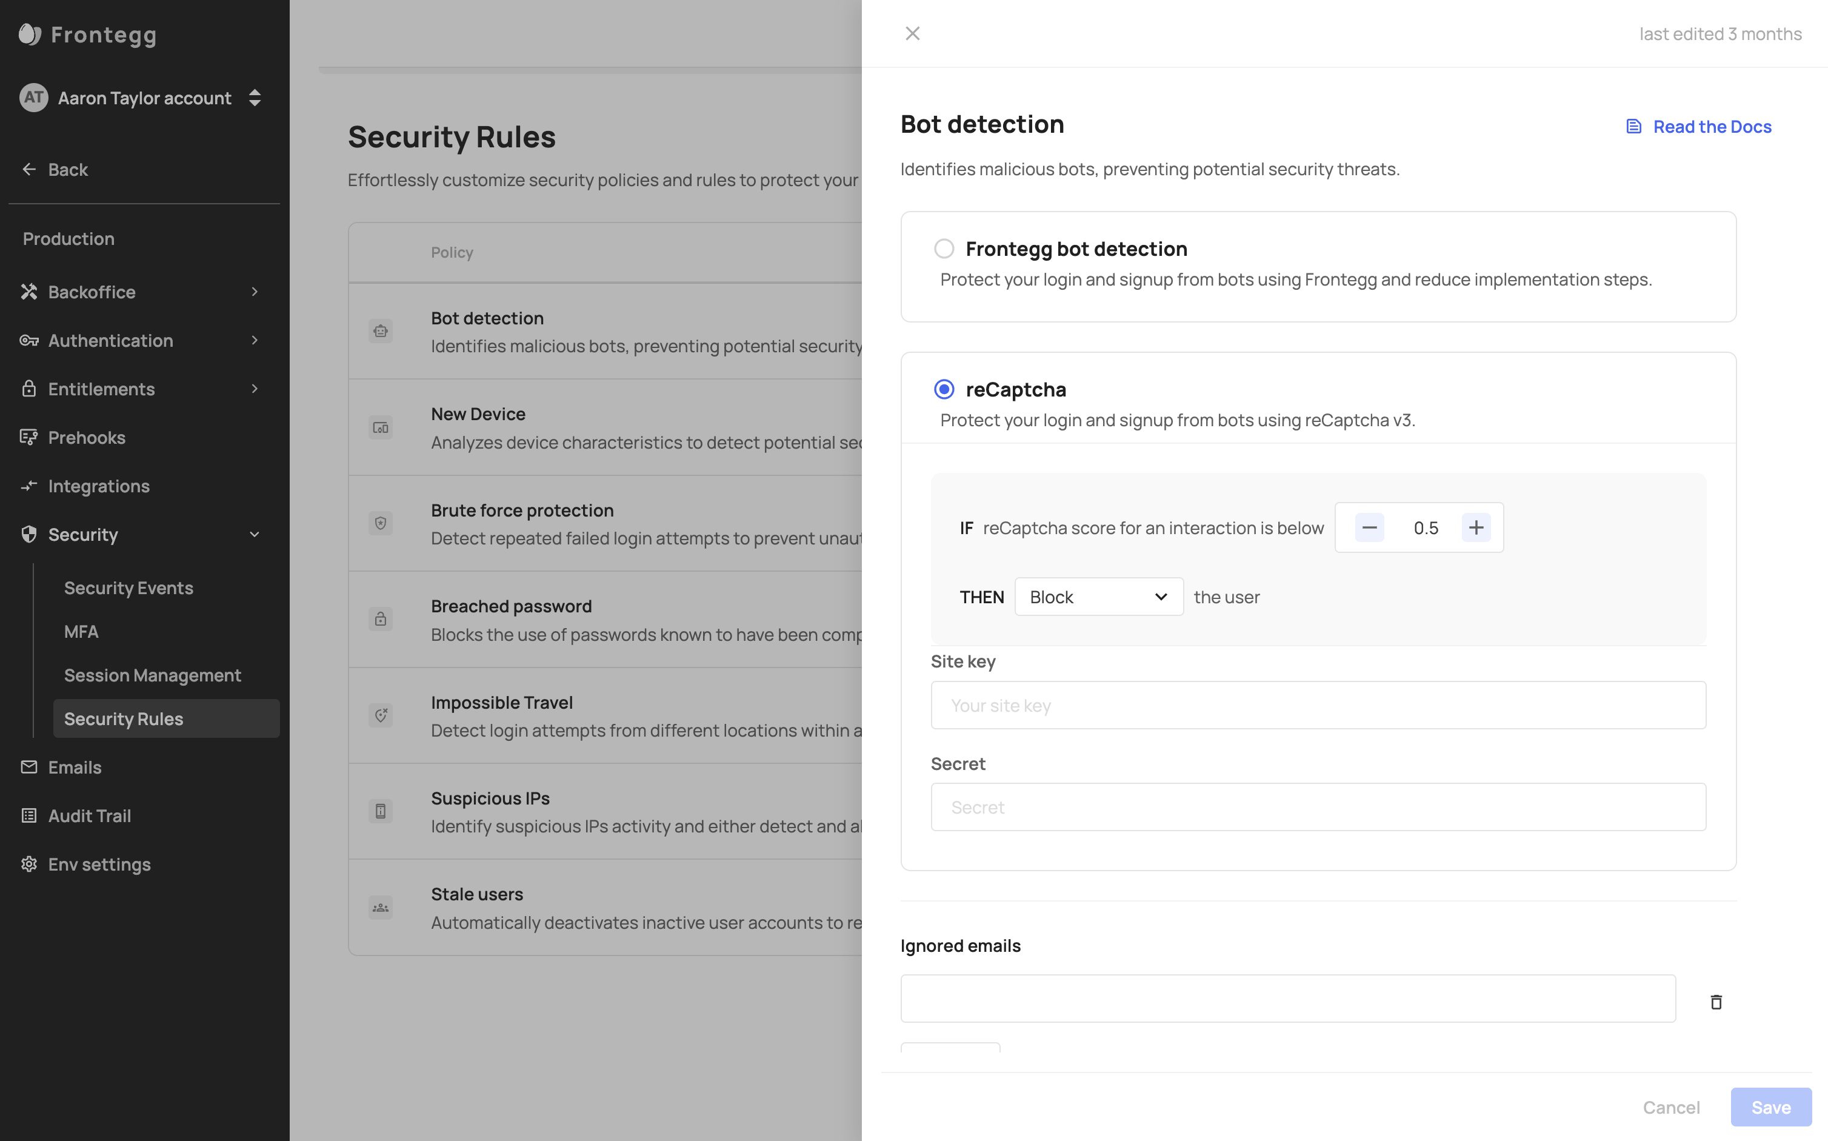Click the trash icon beside ignored emails
The height and width of the screenshot is (1141, 1828).
(x=1716, y=1002)
